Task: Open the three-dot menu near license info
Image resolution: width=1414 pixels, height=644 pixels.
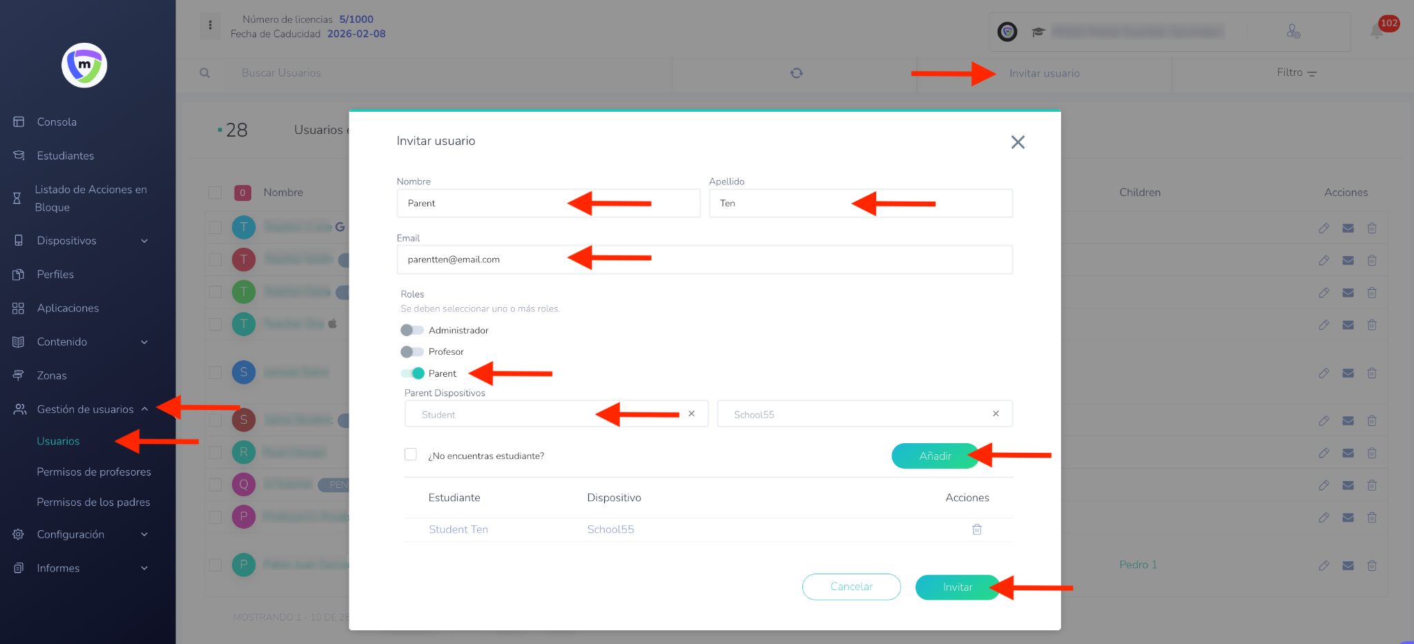Action: coord(211,26)
